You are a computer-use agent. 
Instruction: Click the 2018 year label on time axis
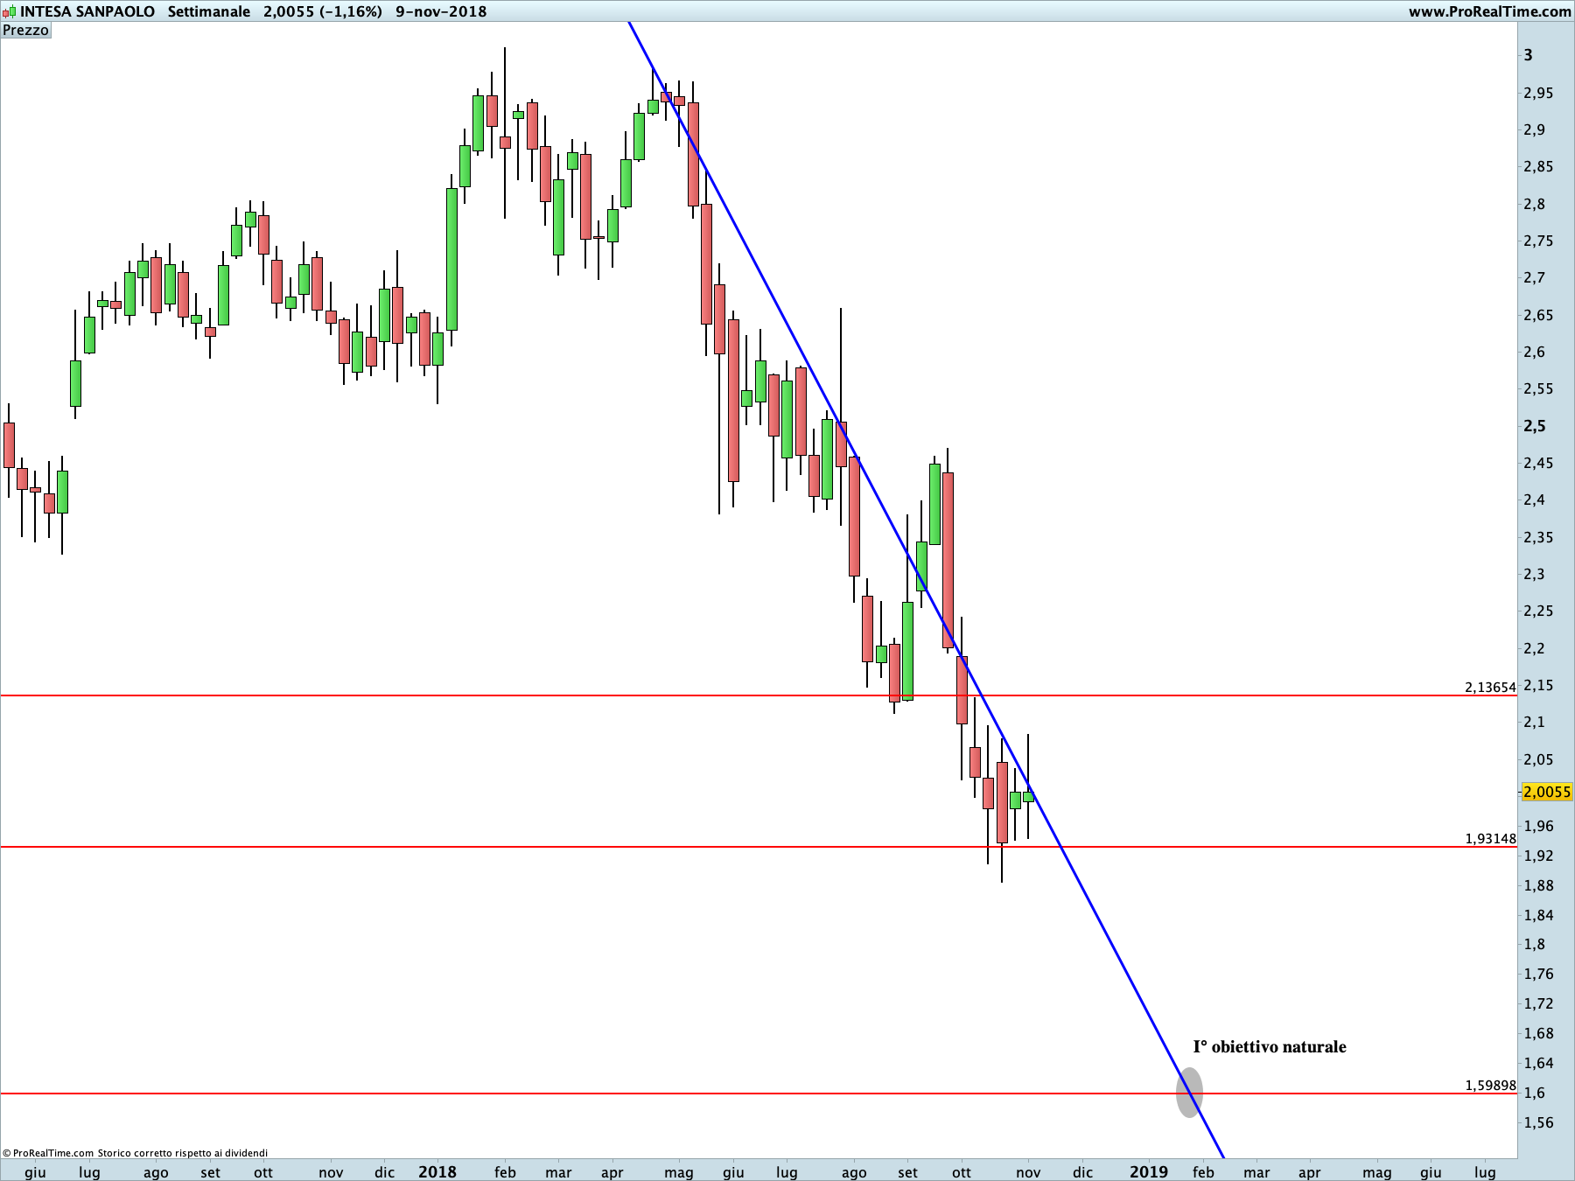[437, 1171]
